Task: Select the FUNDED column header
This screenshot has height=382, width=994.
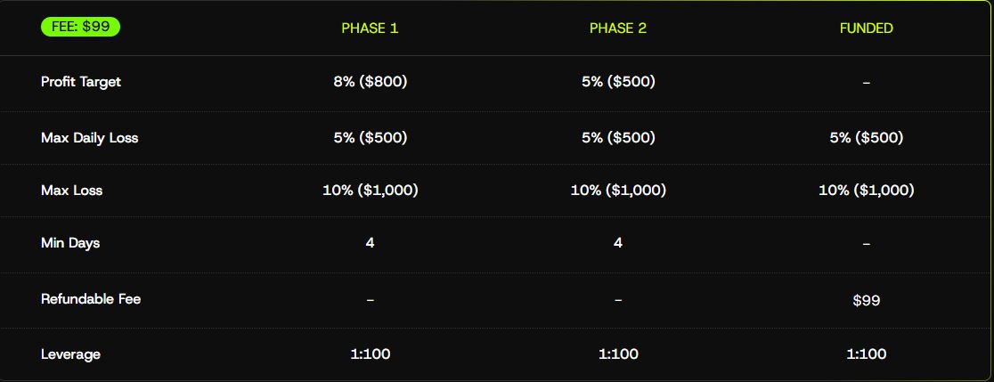Action: (x=866, y=28)
